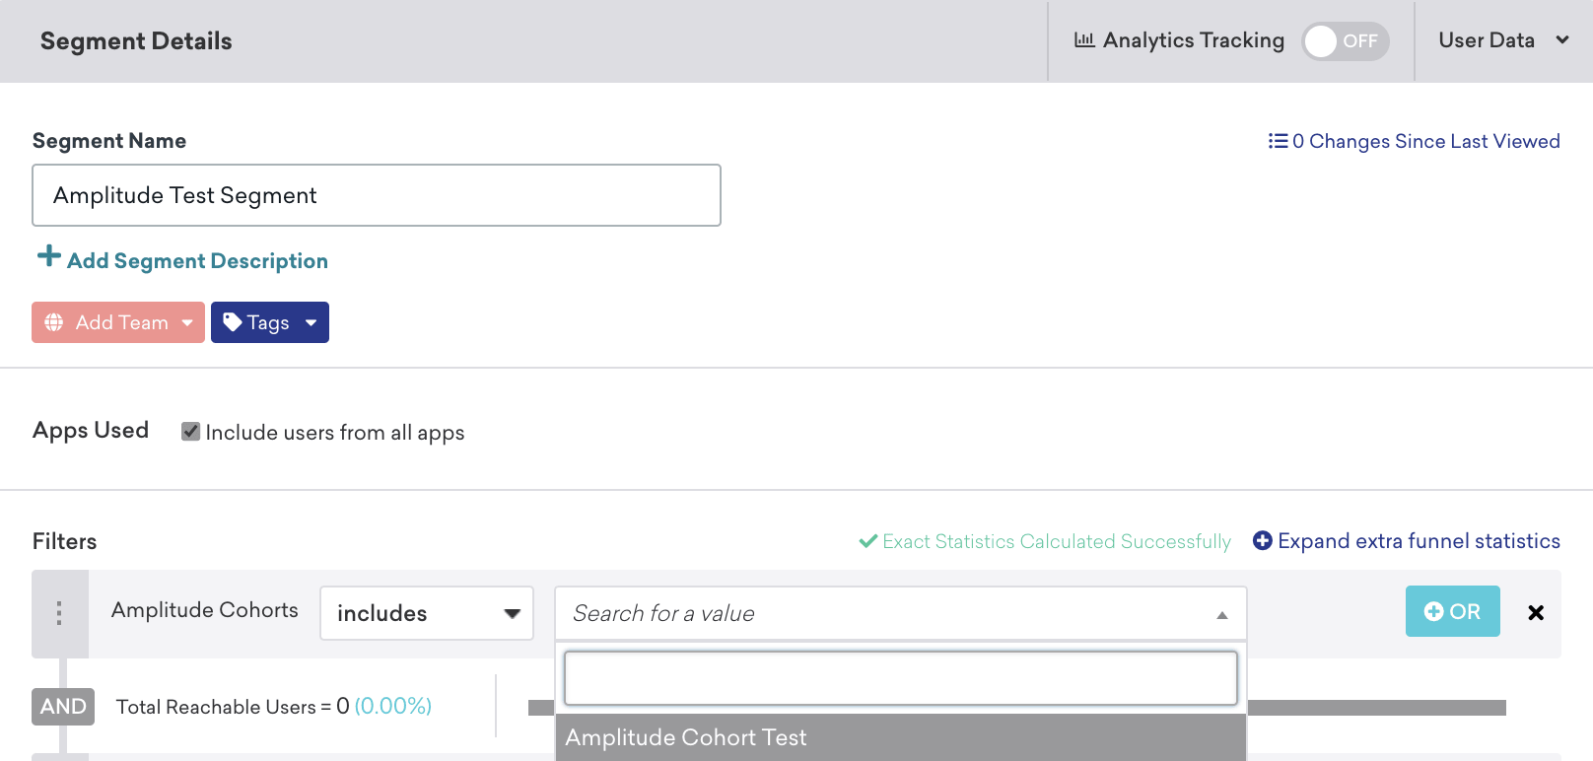Viewport: 1593px width, 761px height.
Task: Click the tag icon on Tags button
Action: pyautogui.click(x=233, y=322)
